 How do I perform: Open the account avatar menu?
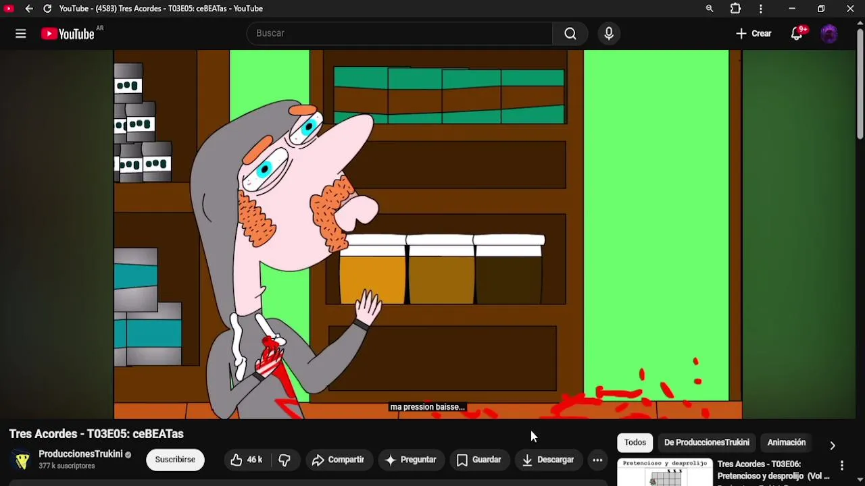coord(829,34)
